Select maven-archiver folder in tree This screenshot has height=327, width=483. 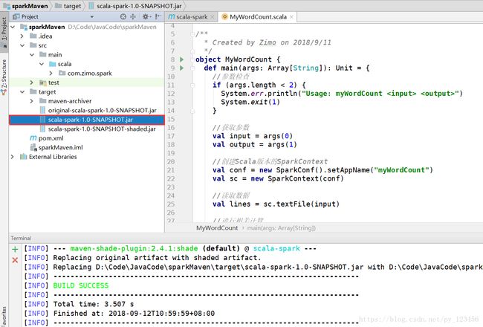click(x=70, y=101)
